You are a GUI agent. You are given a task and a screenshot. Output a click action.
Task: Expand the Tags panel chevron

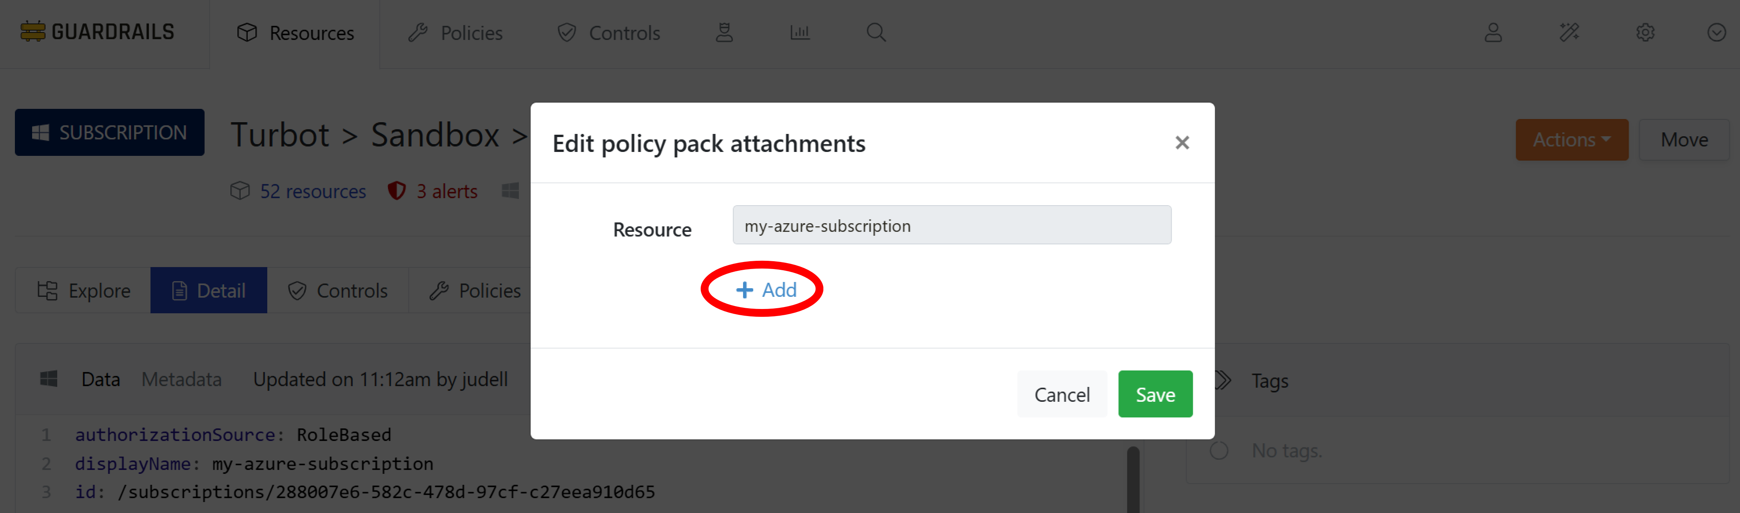click(x=1223, y=381)
